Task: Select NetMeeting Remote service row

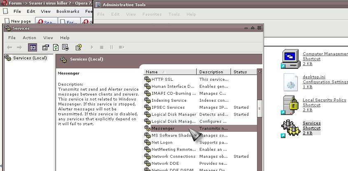Action: click(x=201, y=149)
